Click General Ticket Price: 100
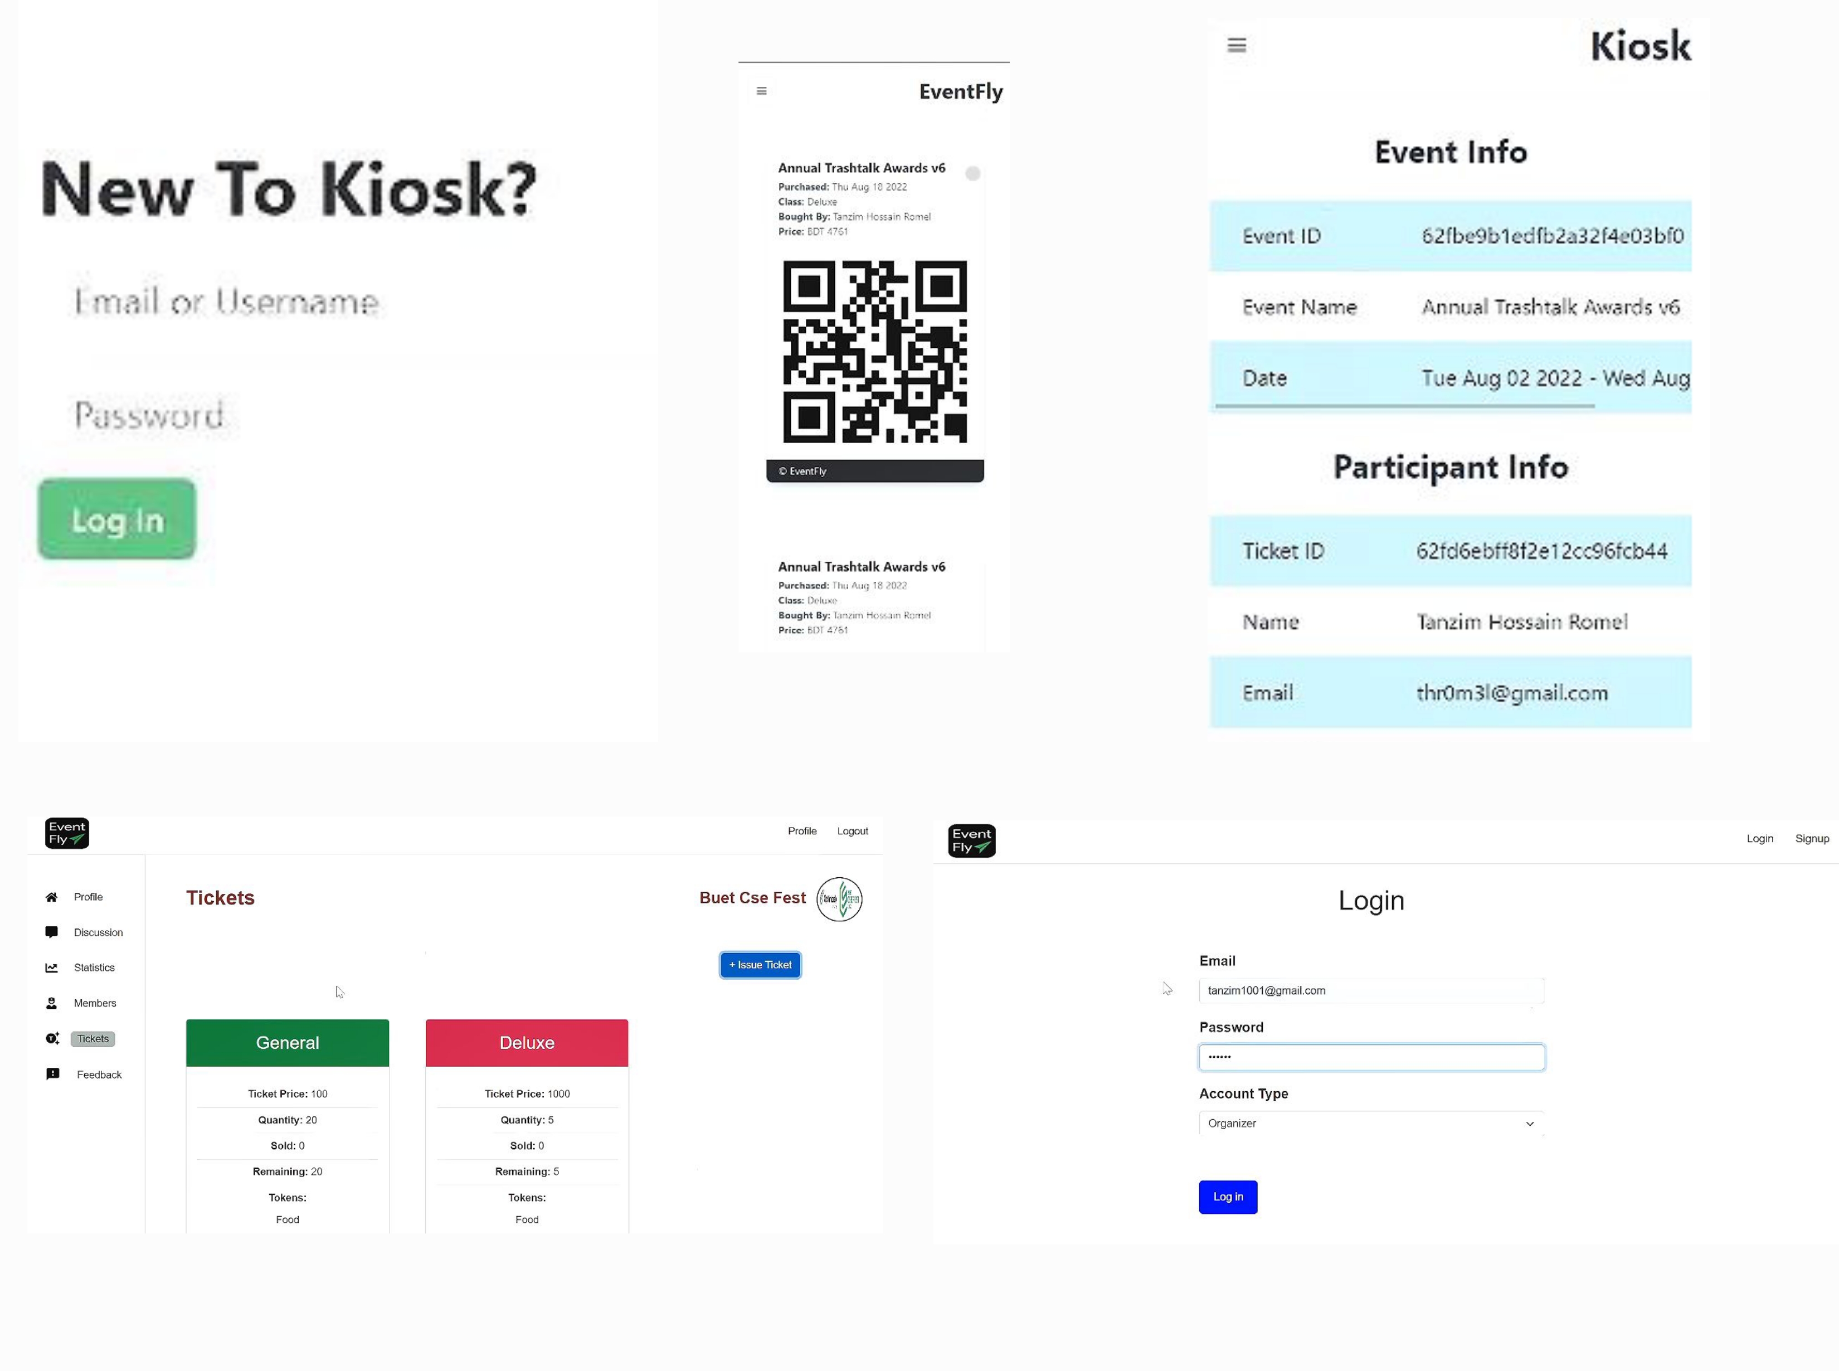The image size is (1839, 1371). 287,1094
